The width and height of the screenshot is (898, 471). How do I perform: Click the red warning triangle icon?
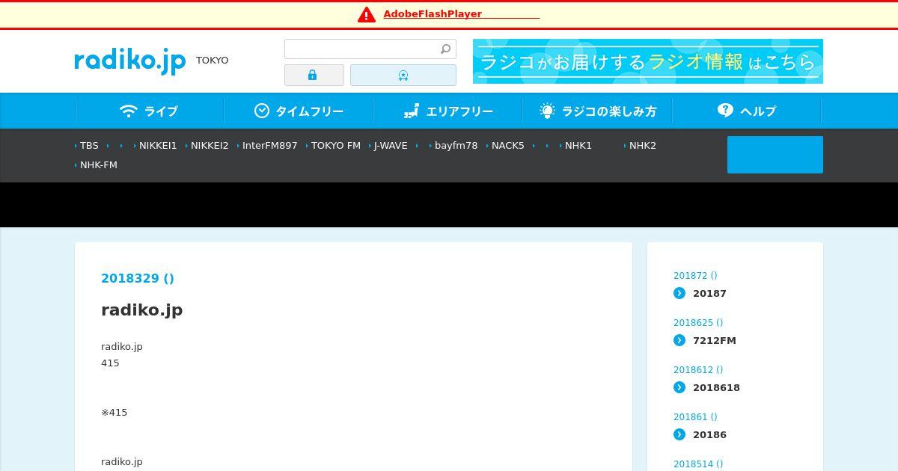366,14
